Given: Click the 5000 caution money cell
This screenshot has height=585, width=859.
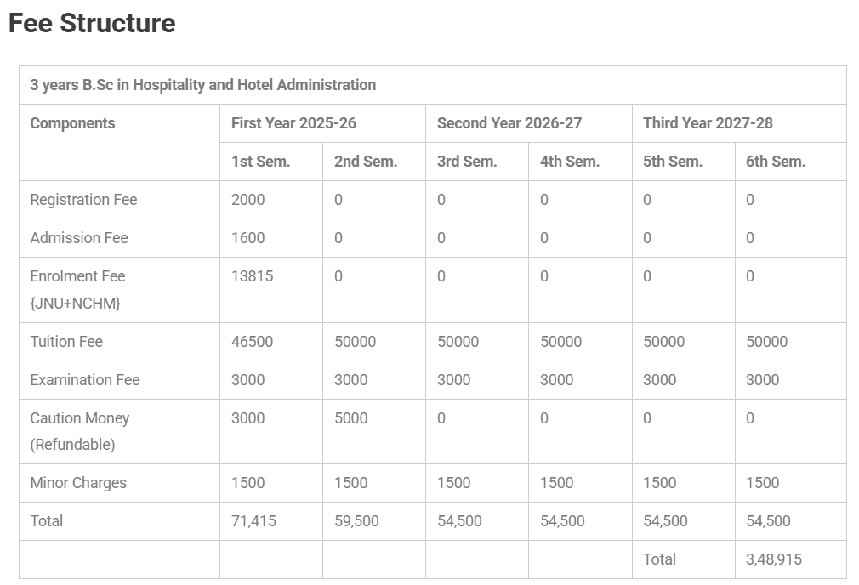Looking at the screenshot, I should pyautogui.click(x=350, y=418).
